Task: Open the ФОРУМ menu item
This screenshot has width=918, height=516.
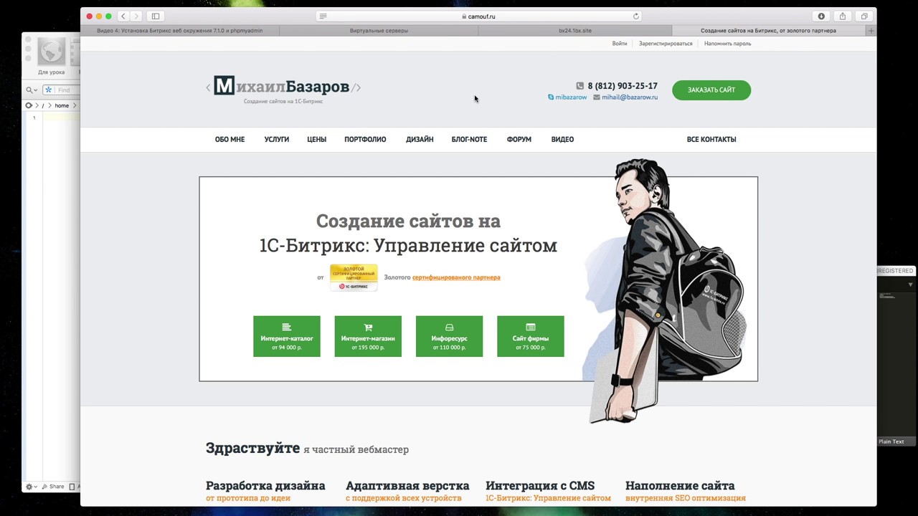Action: 519,139
